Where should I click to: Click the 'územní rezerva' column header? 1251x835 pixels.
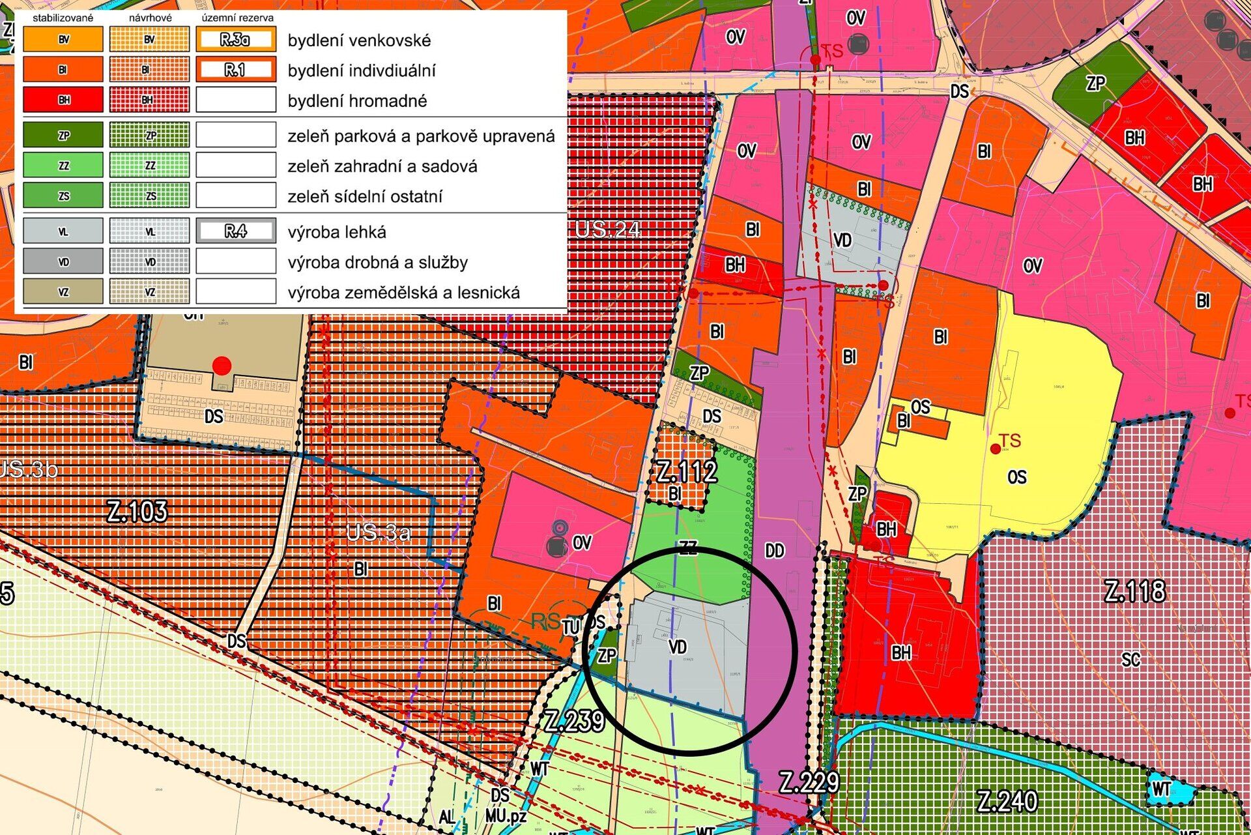[237, 18]
